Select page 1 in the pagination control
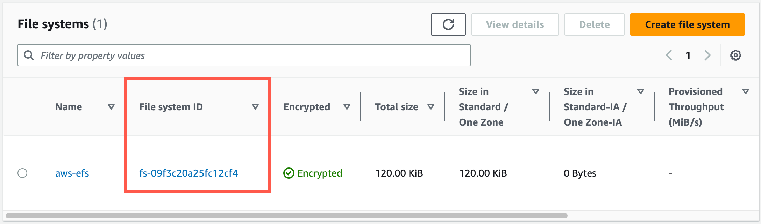 coord(688,55)
